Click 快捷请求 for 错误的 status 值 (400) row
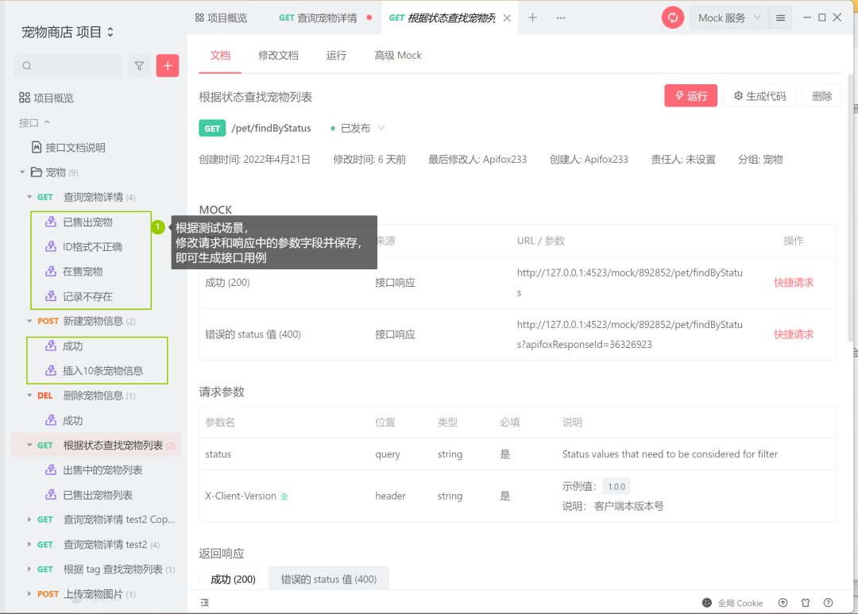 [794, 334]
